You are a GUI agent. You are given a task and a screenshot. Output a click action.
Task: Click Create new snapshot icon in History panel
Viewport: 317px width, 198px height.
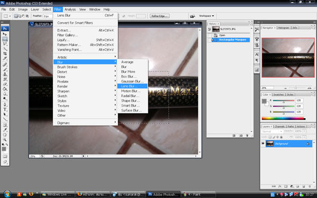[241, 136]
